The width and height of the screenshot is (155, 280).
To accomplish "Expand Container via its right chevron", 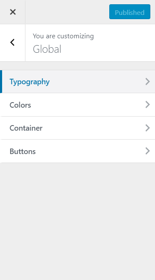I will 147,128.
